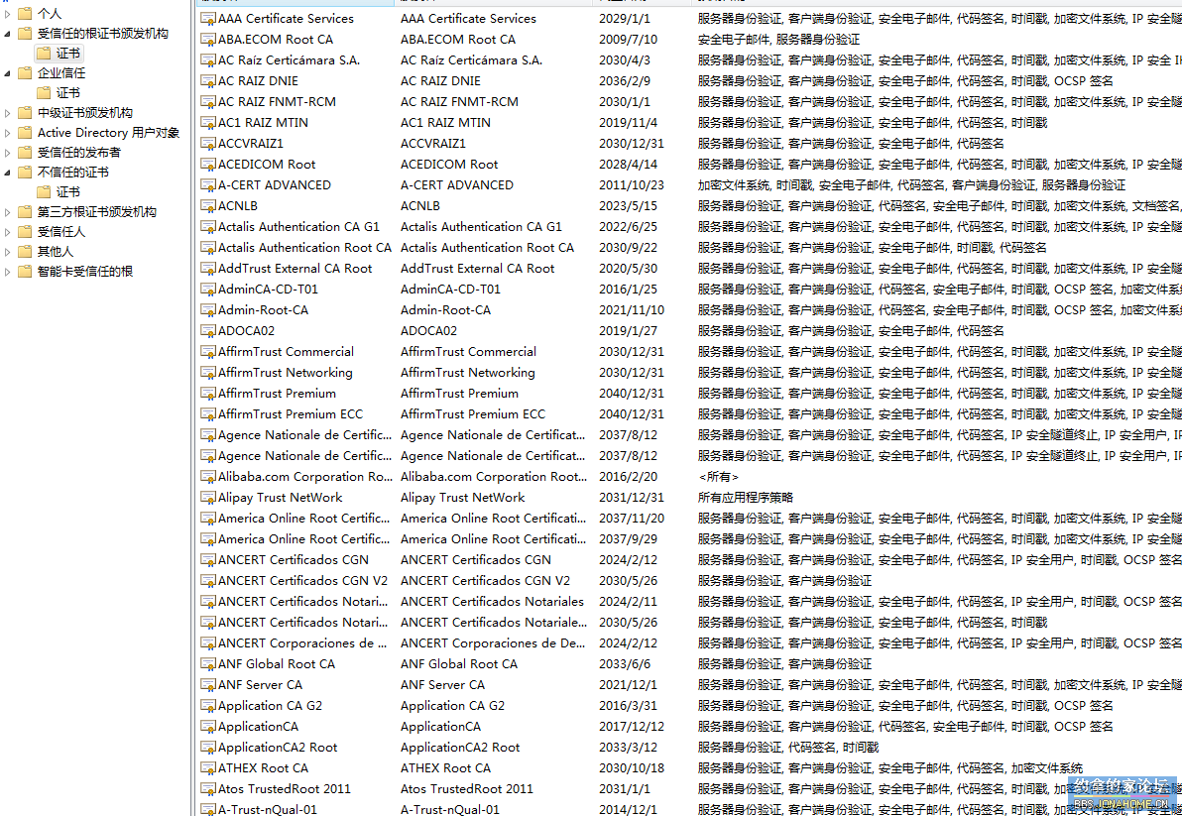Expand the 受信任的发布者 node arrow
Screen dimensions: 1182x816
pos(8,153)
